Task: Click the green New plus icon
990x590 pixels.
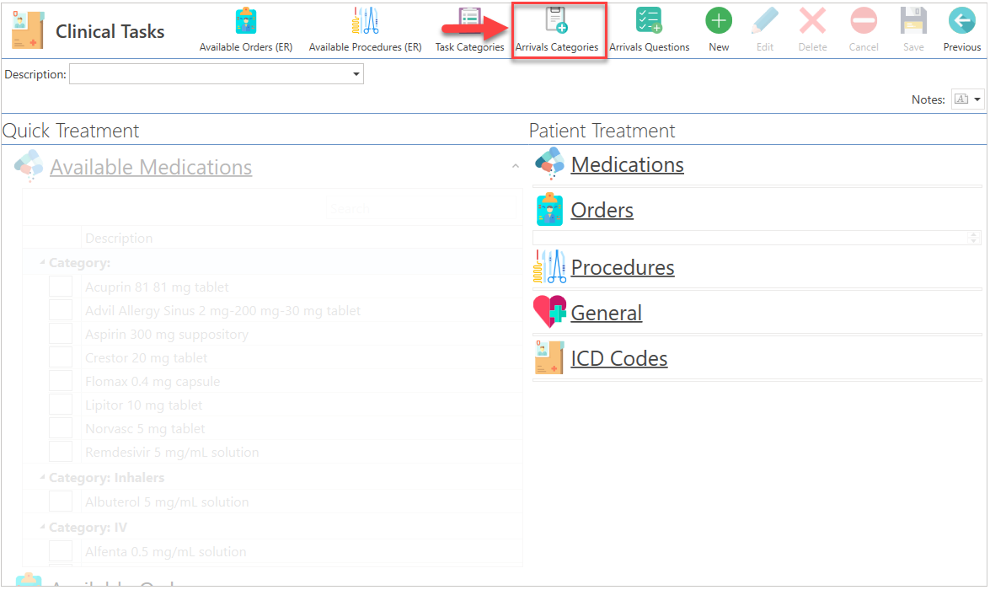Action: click(719, 21)
